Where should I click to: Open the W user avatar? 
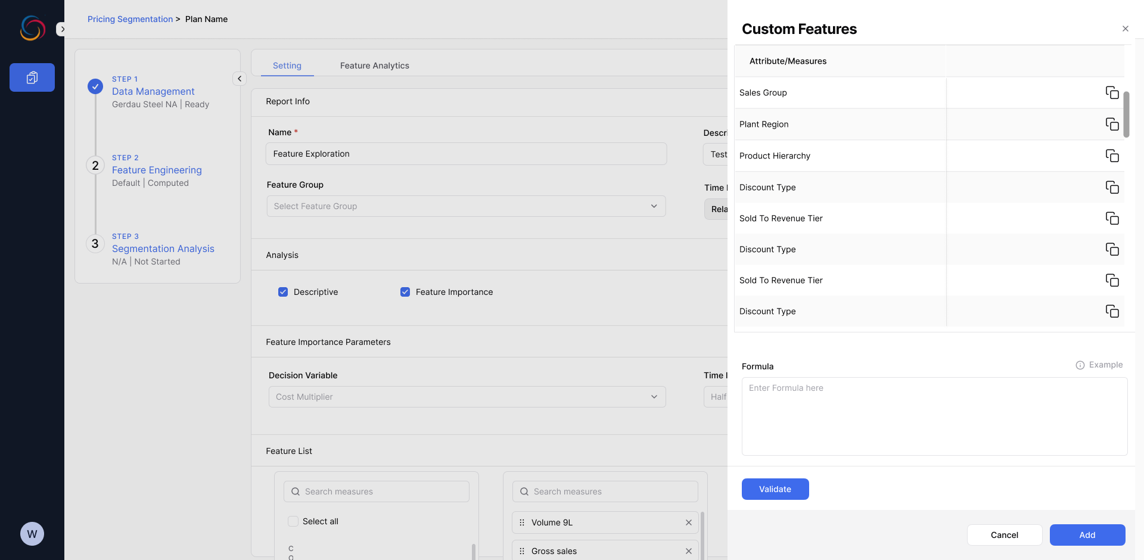tap(32, 534)
